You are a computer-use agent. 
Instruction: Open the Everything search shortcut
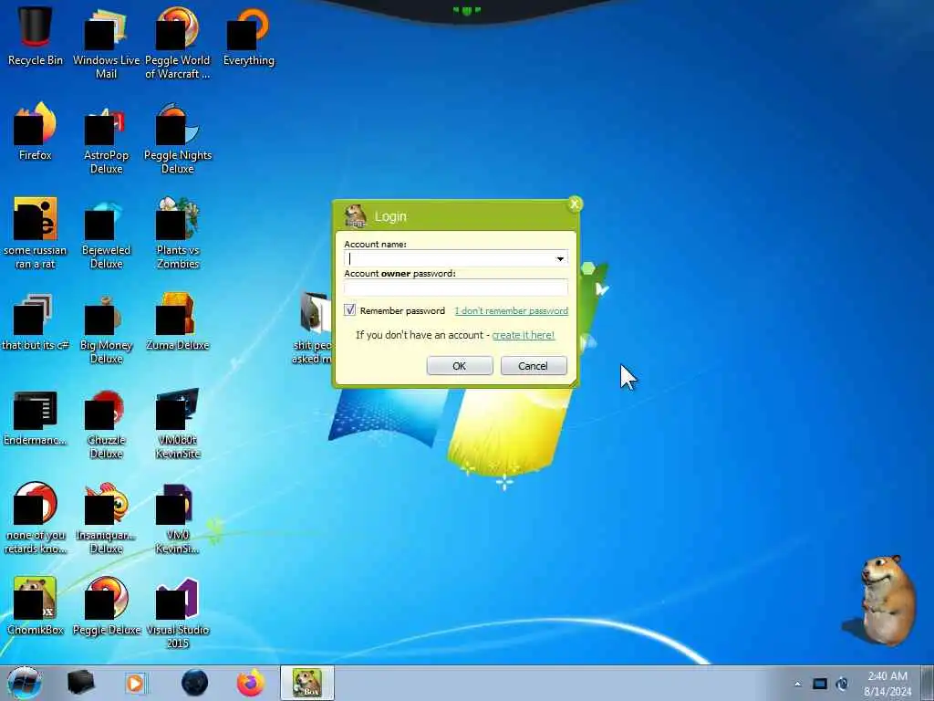pyautogui.click(x=248, y=36)
